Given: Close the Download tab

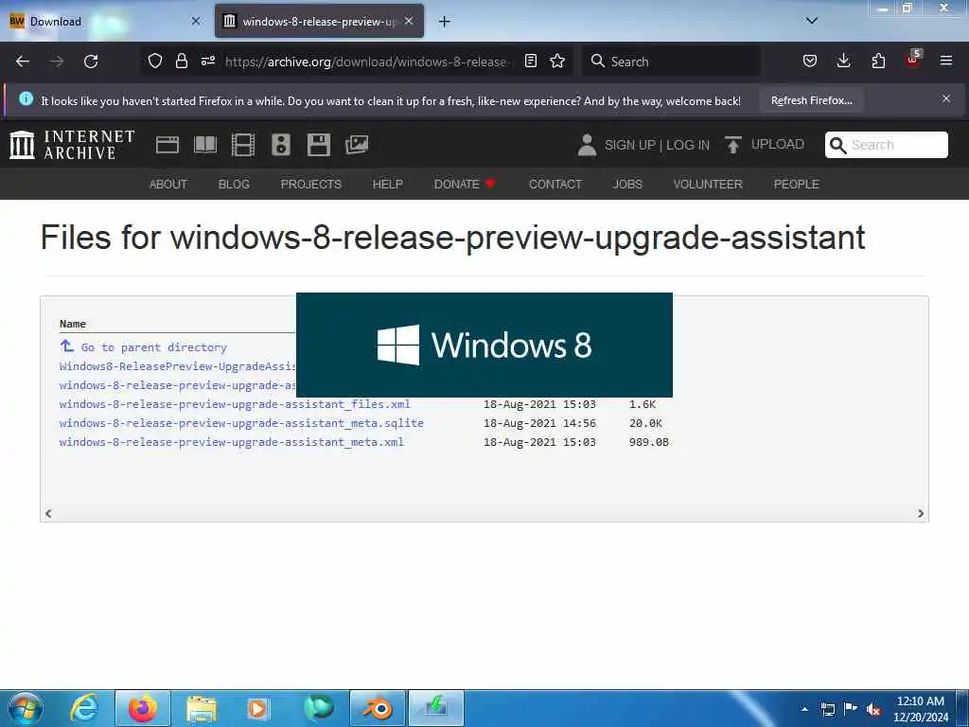Looking at the screenshot, I should coord(196,21).
